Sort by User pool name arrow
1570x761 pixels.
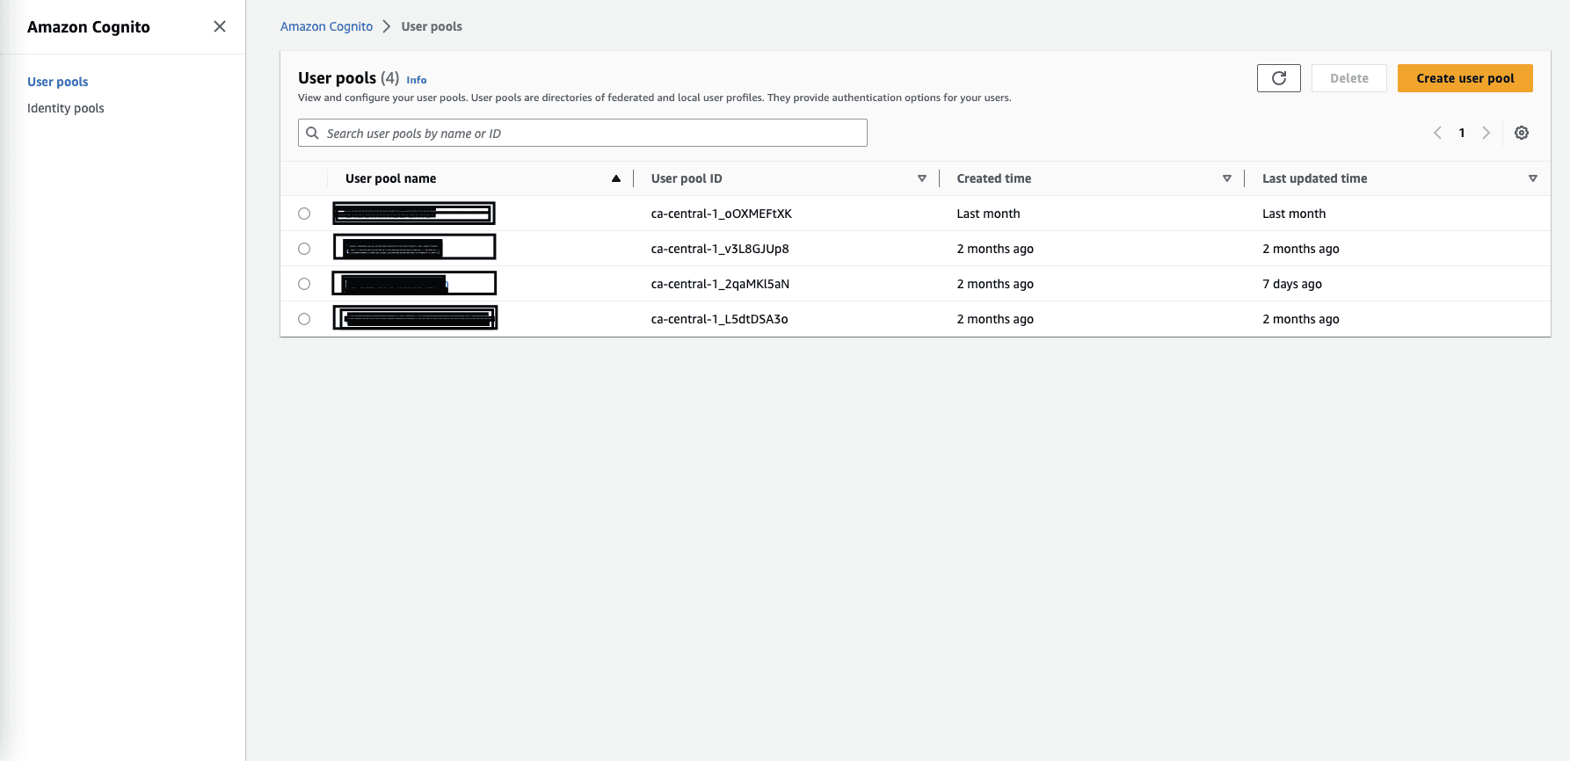(x=616, y=178)
